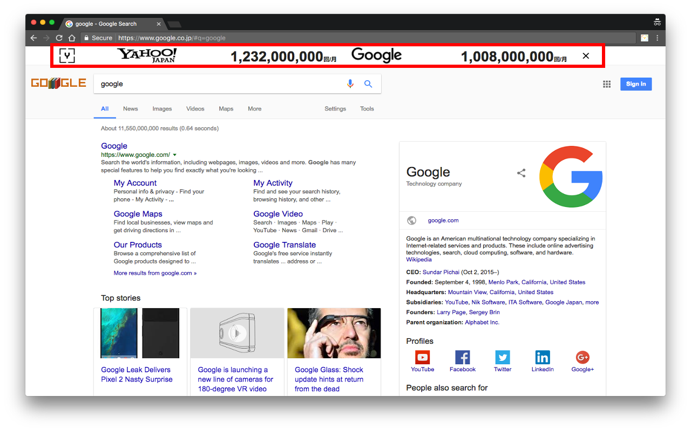This screenshot has width=691, height=431.
Task: Close the google - Google Search tab
Action: 159,24
